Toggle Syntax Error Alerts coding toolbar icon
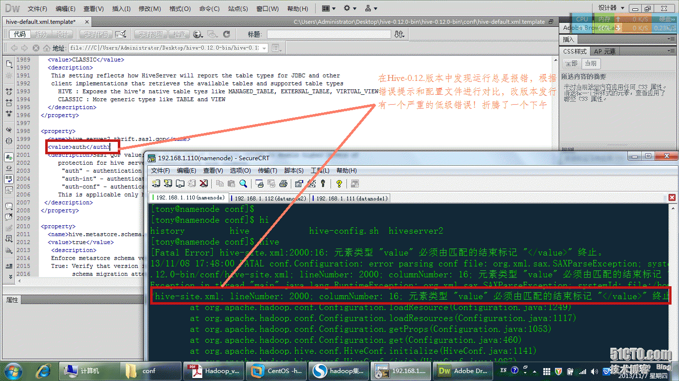Screen dimensions: 679x381 pyautogui.click(x=9, y=190)
